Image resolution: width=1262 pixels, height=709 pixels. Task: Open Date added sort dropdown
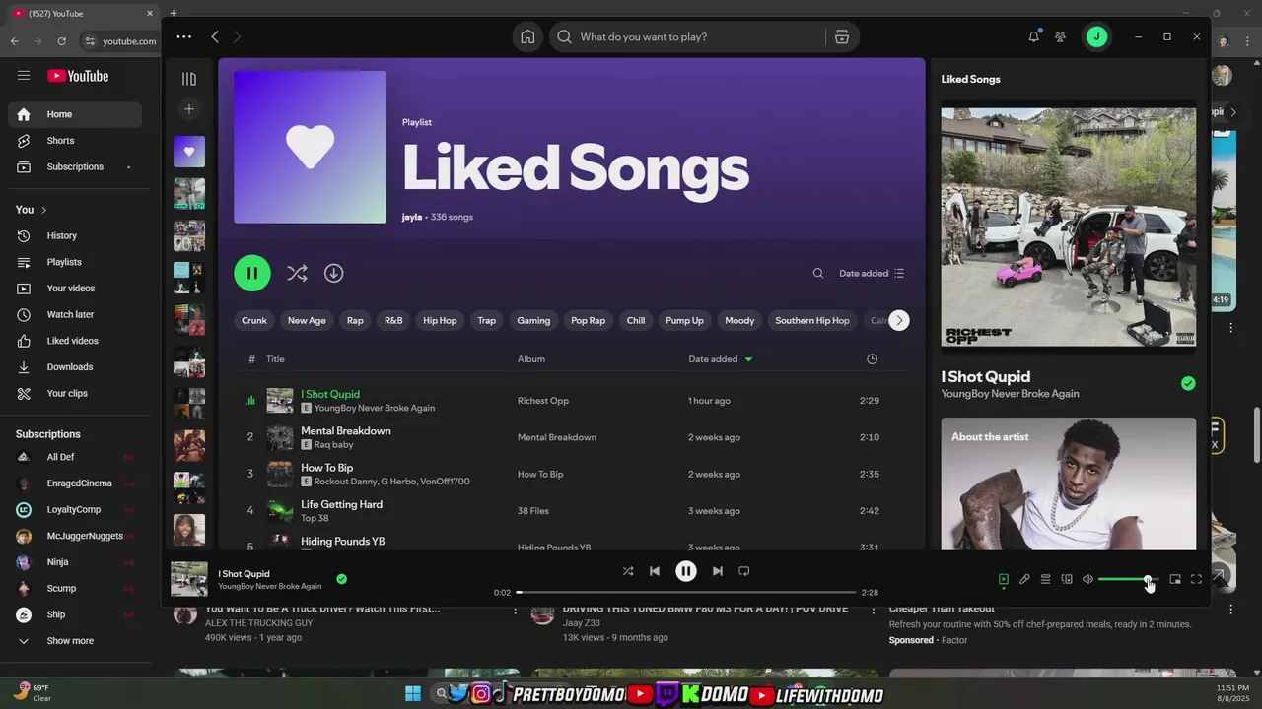tap(872, 273)
